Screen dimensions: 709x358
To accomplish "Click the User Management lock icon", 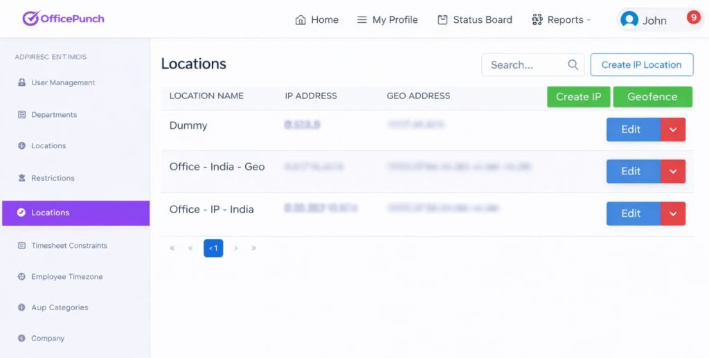I will point(21,82).
